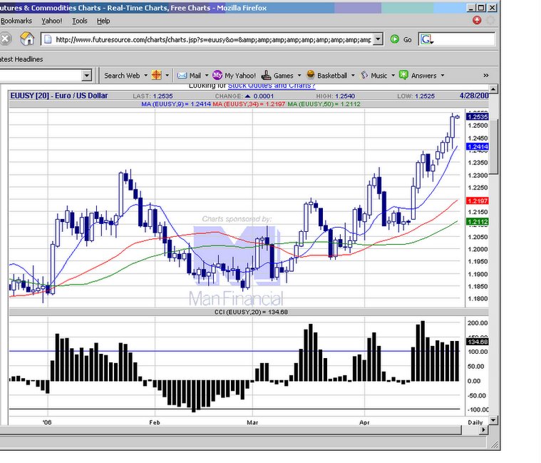Click the green 1.2112 MA price tag

[x=477, y=222]
